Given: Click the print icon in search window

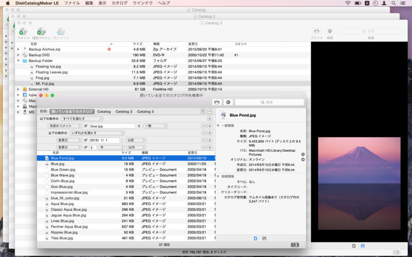Looking at the screenshot, I should (x=217, y=102).
